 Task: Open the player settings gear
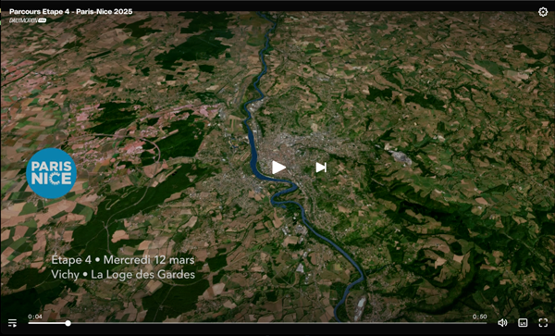pos(543,12)
